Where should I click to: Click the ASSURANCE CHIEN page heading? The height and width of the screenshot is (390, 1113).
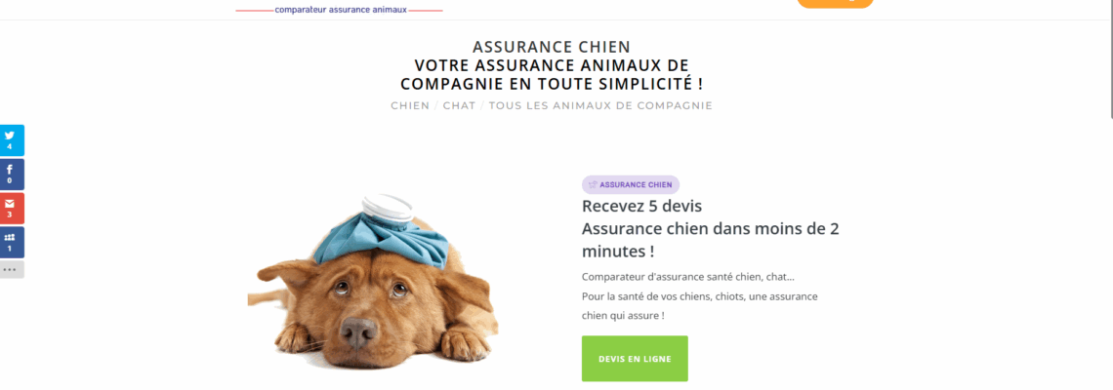tap(552, 47)
